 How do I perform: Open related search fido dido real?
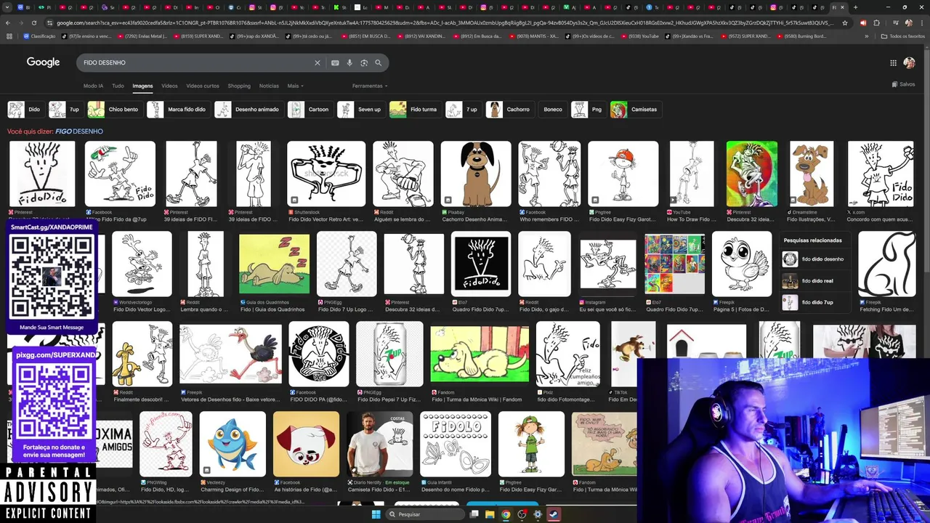[814, 281]
